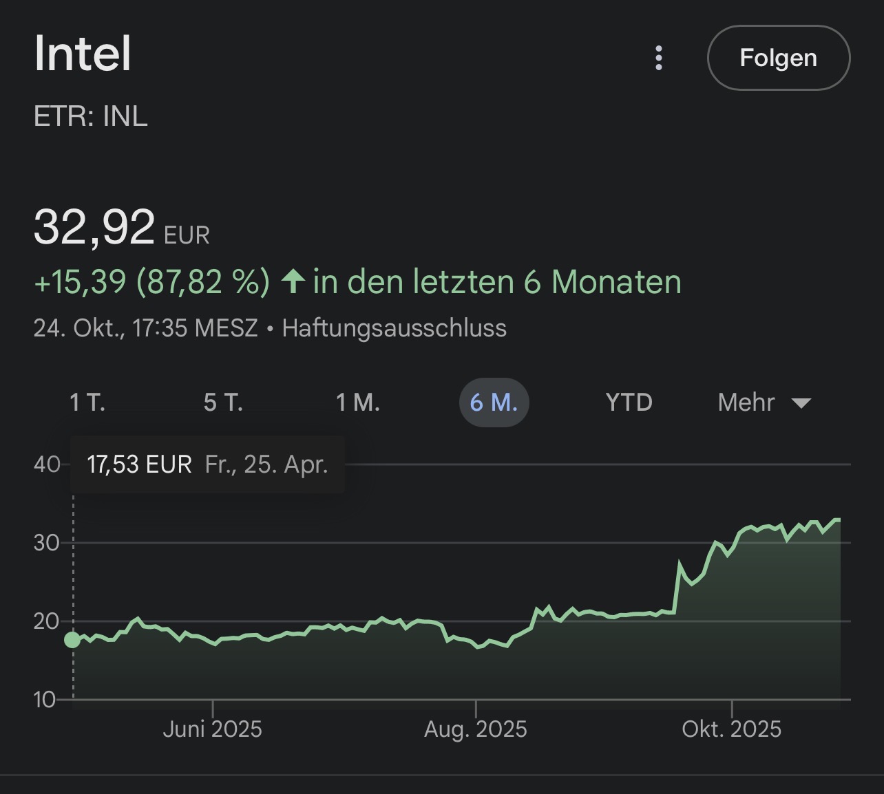Click the 40 gridline axis label
This screenshot has width=884, height=794.
tap(47, 464)
